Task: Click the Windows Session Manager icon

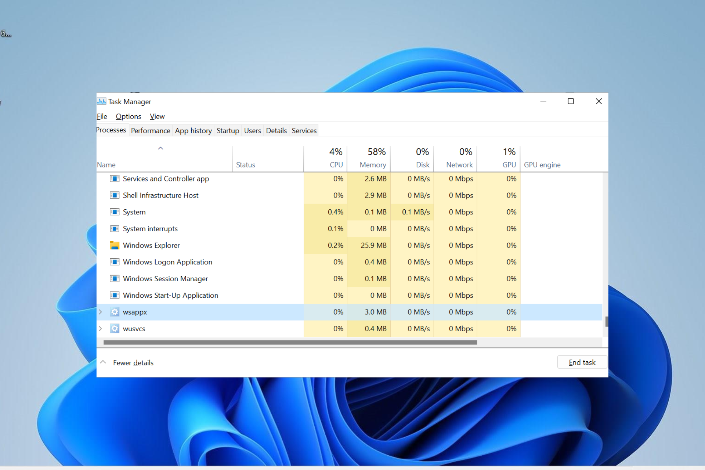Action: click(x=115, y=278)
